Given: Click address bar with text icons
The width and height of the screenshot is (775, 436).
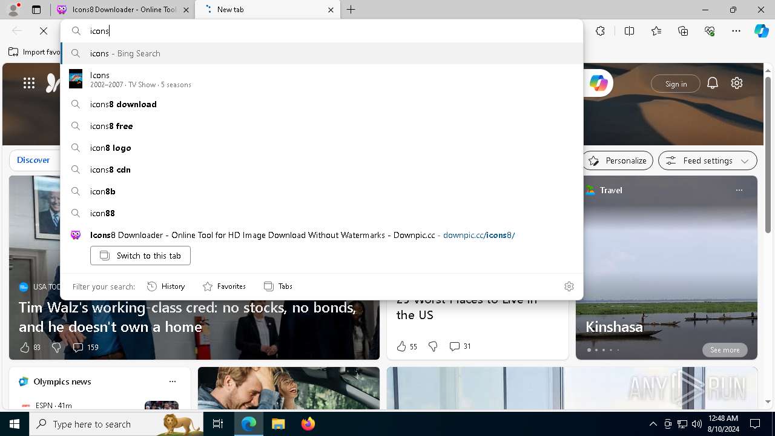Looking at the screenshot, I should 322,31.
